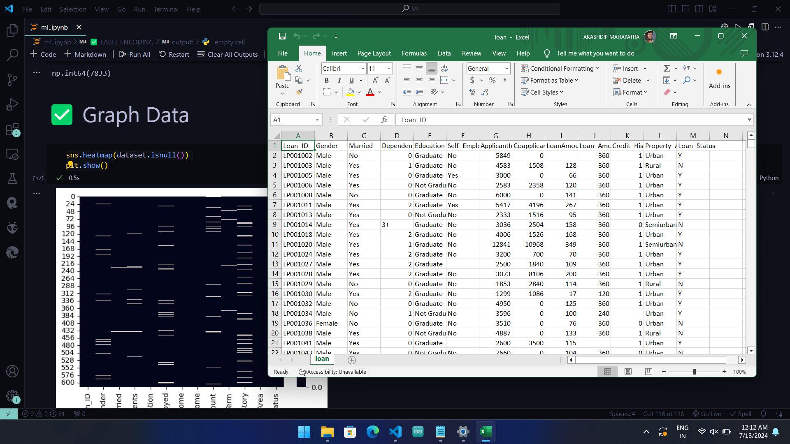This screenshot has width=790, height=444.
Task: Select the Formulas tab in ribbon
Action: pos(413,53)
